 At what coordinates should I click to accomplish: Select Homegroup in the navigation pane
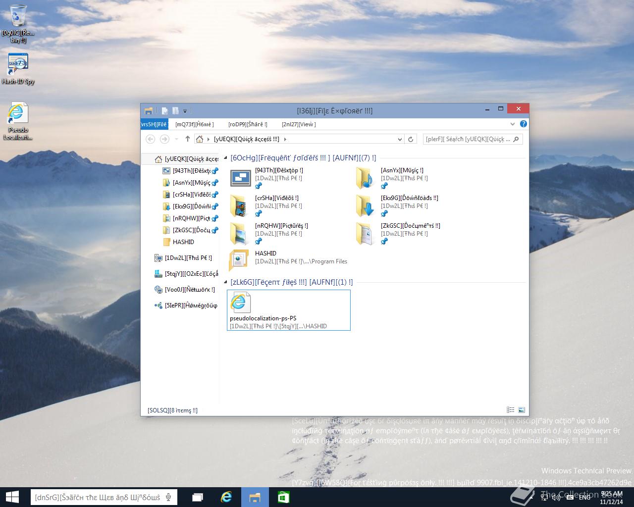[186, 305]
